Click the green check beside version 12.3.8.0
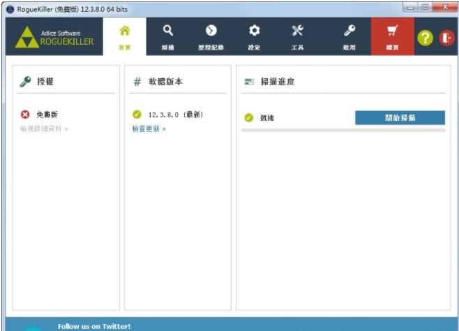 pos(137,115)
